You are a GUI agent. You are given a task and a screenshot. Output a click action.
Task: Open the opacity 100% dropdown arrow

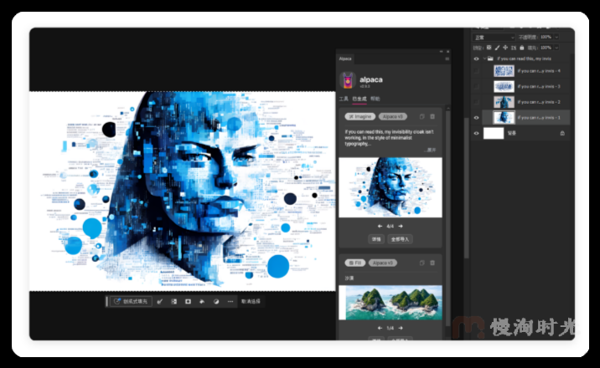(x=556, y=37)
